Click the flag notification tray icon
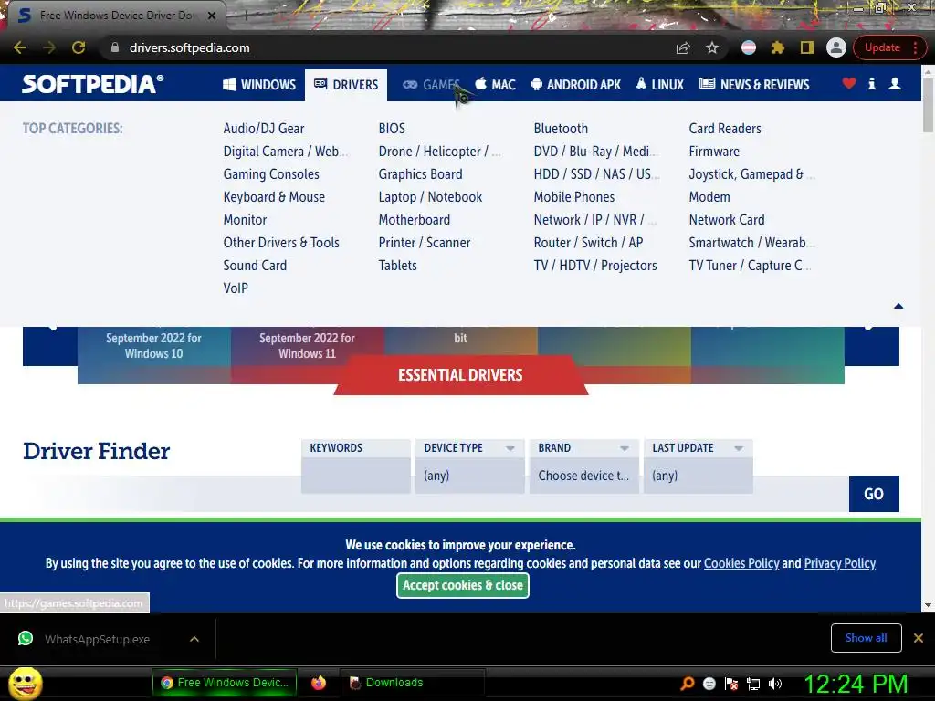 pyautogui.click(x=731, y=684)
